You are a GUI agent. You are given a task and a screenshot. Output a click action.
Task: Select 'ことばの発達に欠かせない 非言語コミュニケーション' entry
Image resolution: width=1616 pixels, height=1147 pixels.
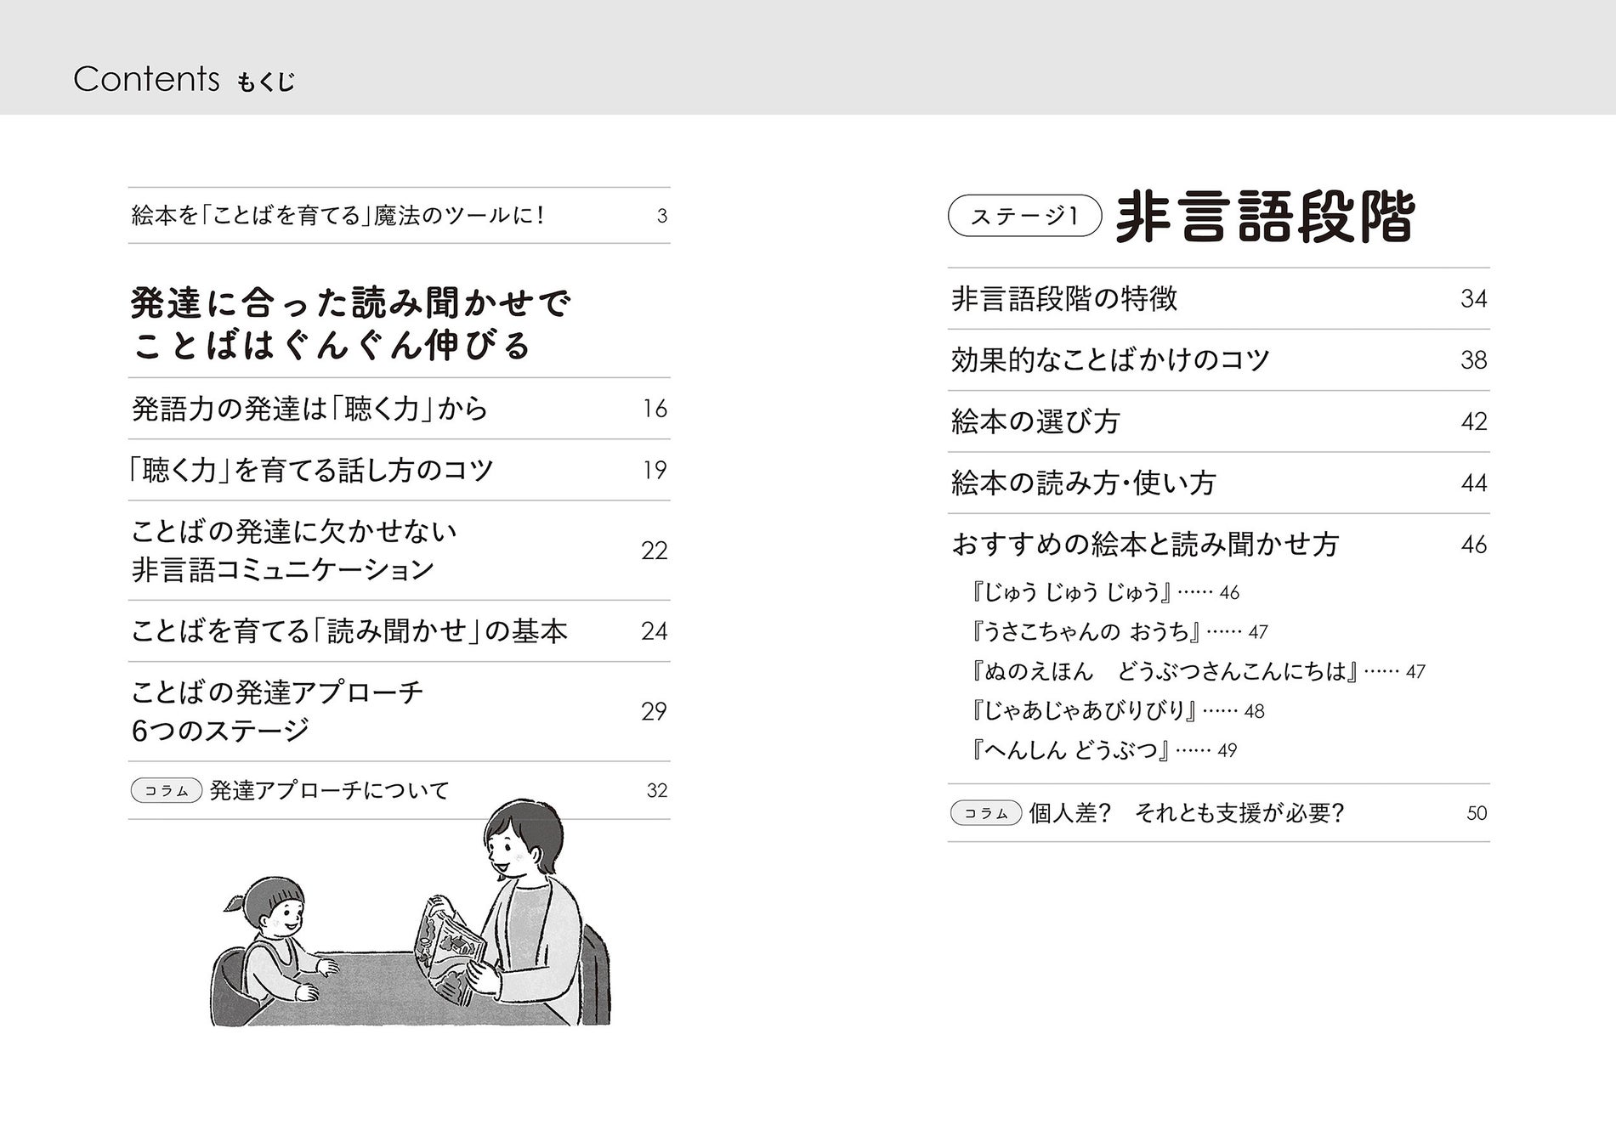point(294,550)
